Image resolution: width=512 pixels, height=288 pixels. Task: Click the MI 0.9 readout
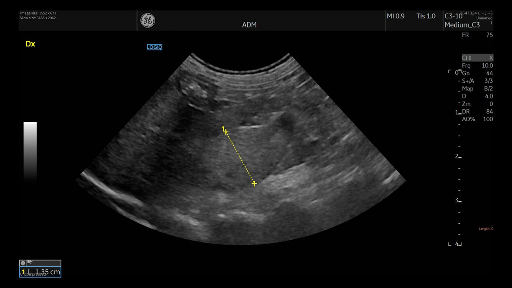pyautogui.click(x=396, y=16)
